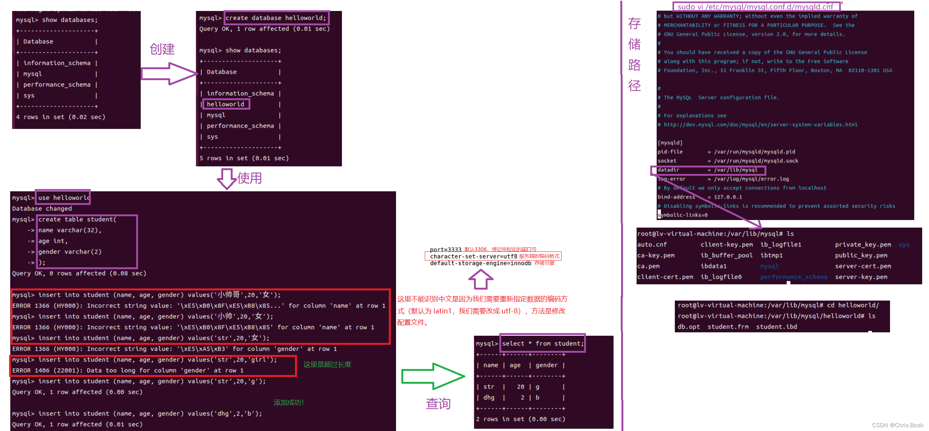The width and height of the screenshot is (929, 431).
Task: Click the '这里是超过长度' green annotation
Action: click(x=328, y=364)
